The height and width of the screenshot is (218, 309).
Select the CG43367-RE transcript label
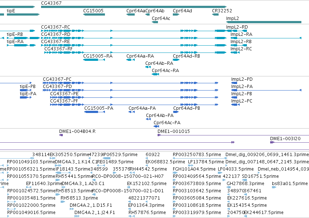[56, 42]
